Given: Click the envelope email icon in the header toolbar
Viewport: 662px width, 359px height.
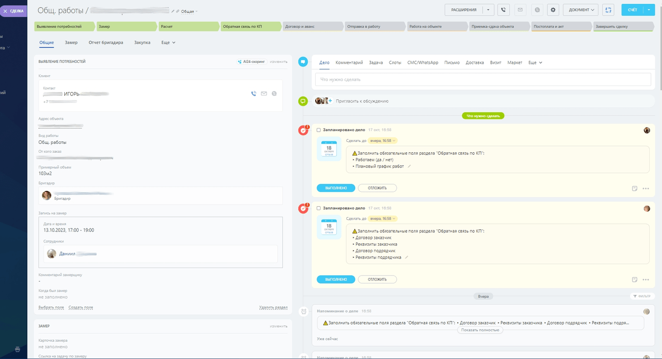Looking at the screenshot, I should coord(520,10).
